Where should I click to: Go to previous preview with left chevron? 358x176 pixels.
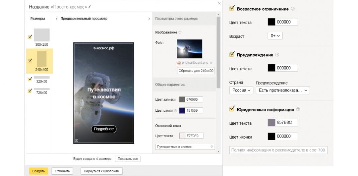57,19
